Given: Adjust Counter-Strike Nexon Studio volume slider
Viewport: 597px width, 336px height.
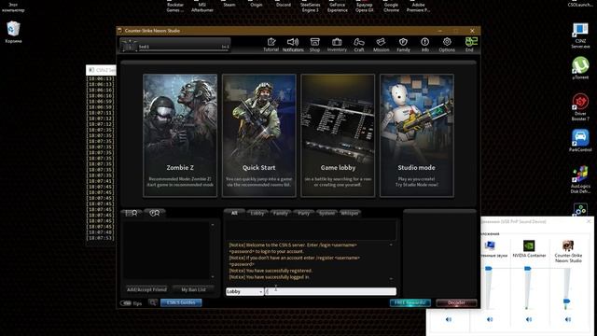Looking at the screenshot, I should pos(567,301).
